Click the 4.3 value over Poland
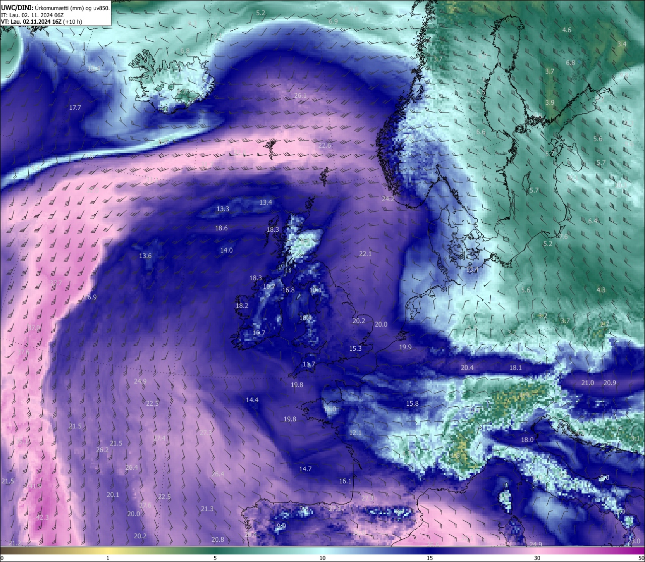The width and height of the screenshot is (645, 562). coord(601,290)
